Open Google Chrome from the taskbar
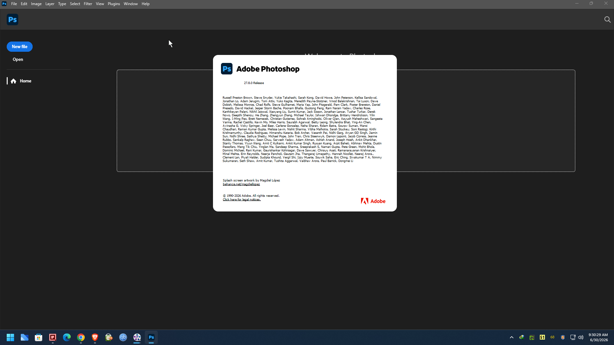The width and height of the screenshot is (614, 345). click(x=81, y=337)
